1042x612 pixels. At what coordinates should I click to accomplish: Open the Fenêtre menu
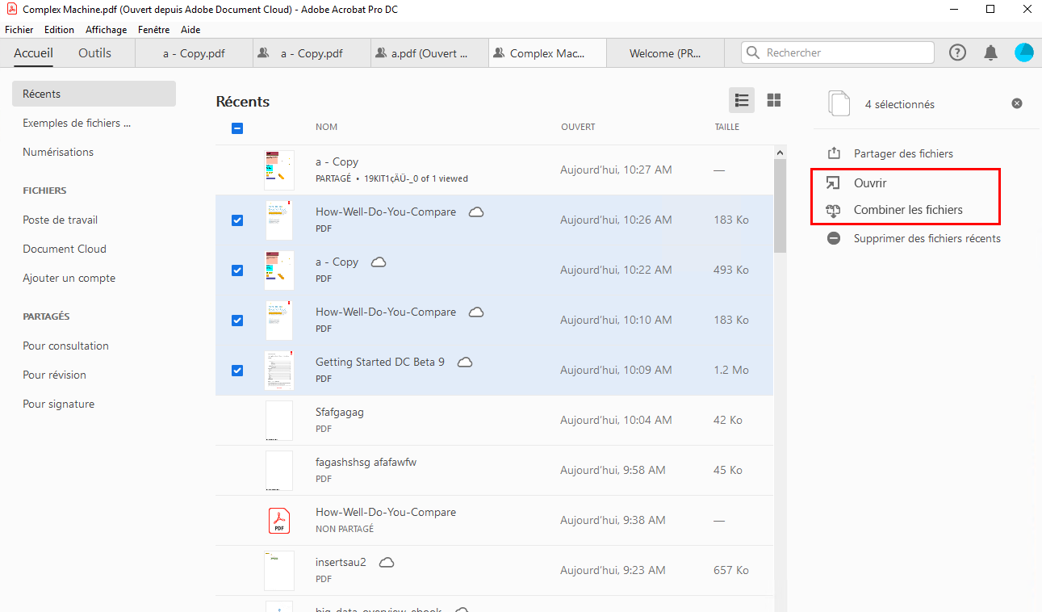(x=154, y=30)
